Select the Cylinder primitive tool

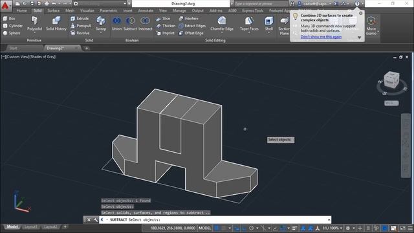pyautogui.click(x=13, y=26)
